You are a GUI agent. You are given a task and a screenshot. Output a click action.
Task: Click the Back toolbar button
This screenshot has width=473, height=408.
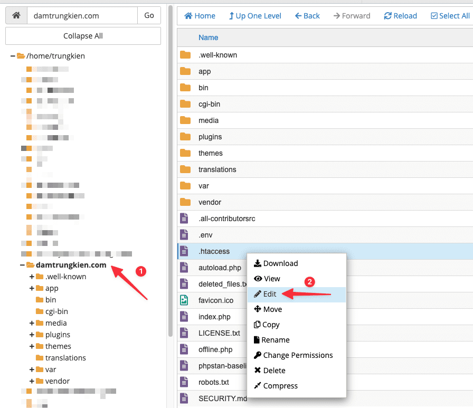[307, 16]
